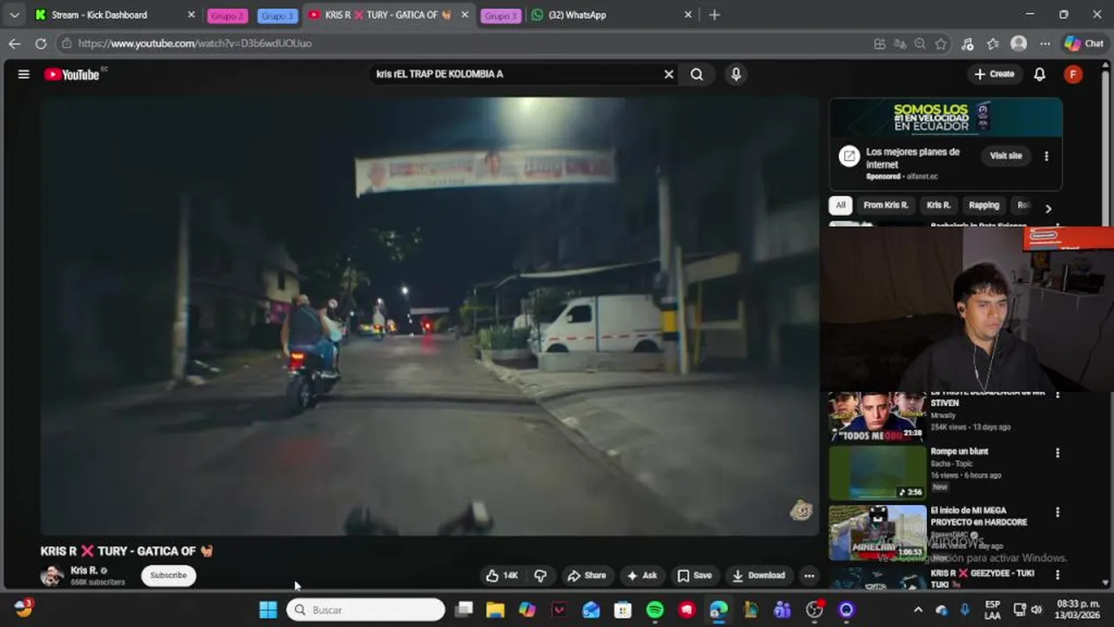Like the video showing 14K
This screenshot has width=1114, height=627.
[500, 576]
